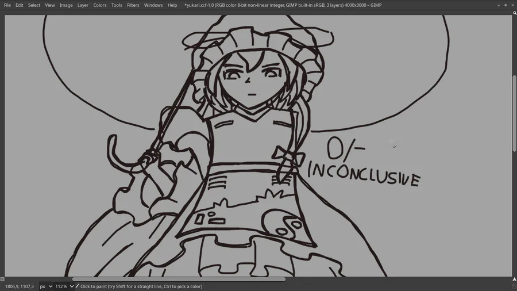Open the px unit dropdown

46,286
